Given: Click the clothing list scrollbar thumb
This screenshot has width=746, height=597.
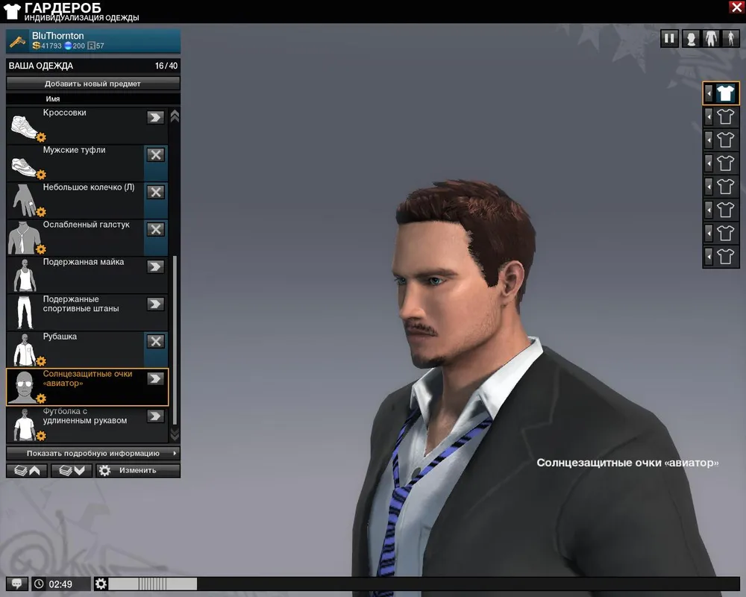Looking at the screenshot, I should [x=175, y=340].
